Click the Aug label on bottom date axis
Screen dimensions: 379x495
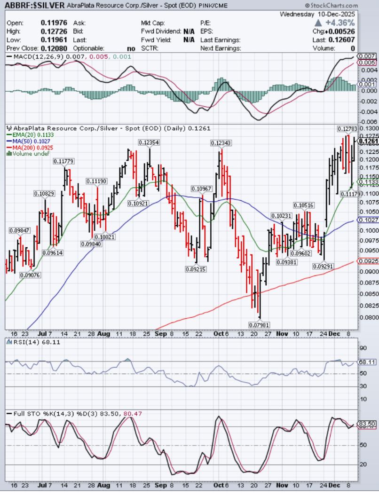[x=103, y=485]
